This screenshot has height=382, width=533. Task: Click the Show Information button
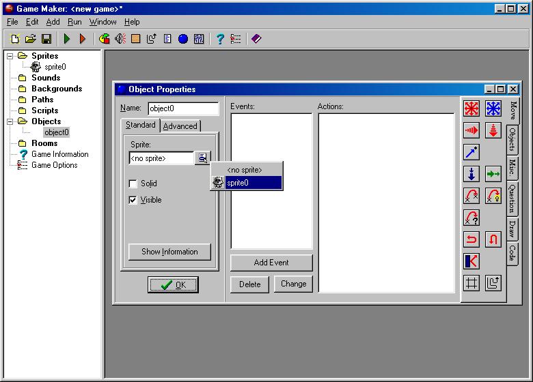[x=169, y=252]
